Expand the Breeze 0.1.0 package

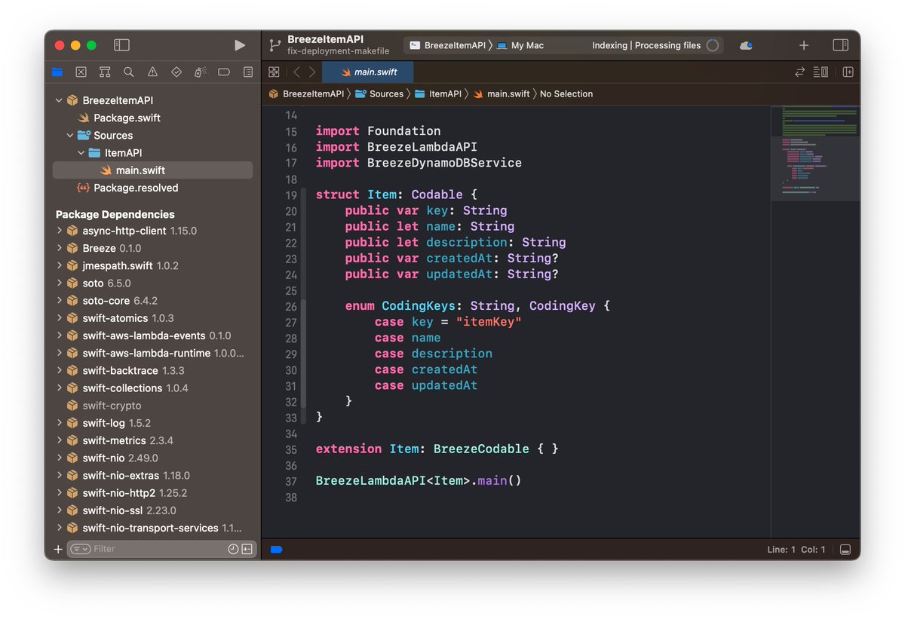59,248
